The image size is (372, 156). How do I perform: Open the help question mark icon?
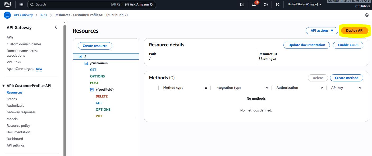click(266, 4)
